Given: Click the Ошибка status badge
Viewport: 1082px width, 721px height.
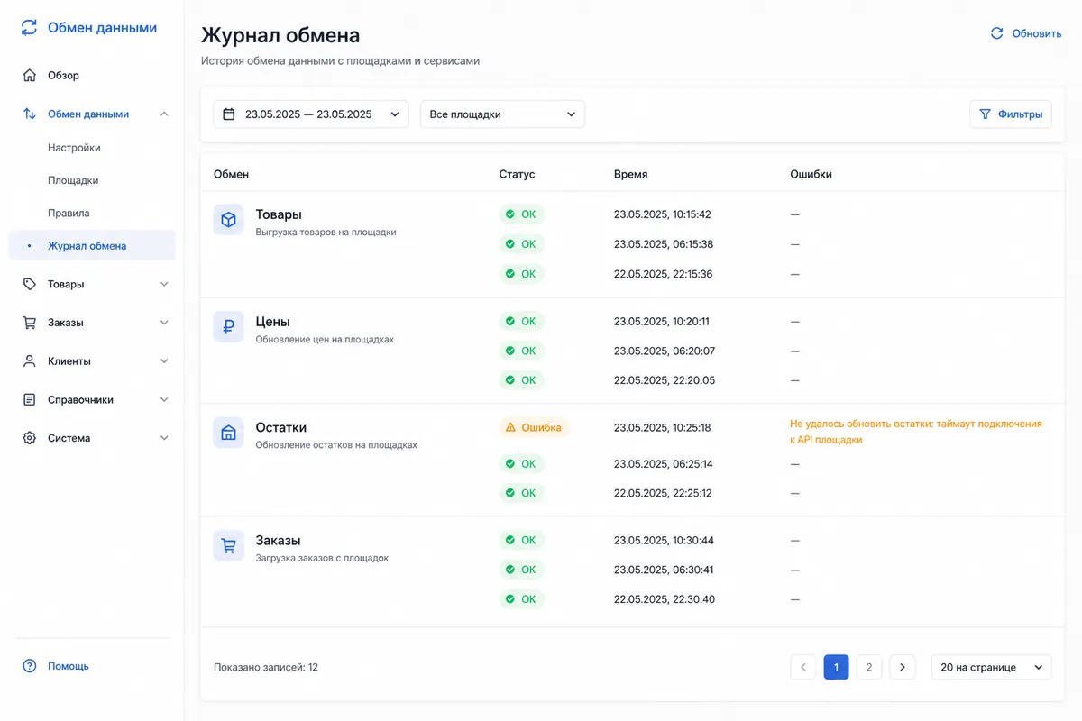Looking at the screenshot, I should point(535,428).
